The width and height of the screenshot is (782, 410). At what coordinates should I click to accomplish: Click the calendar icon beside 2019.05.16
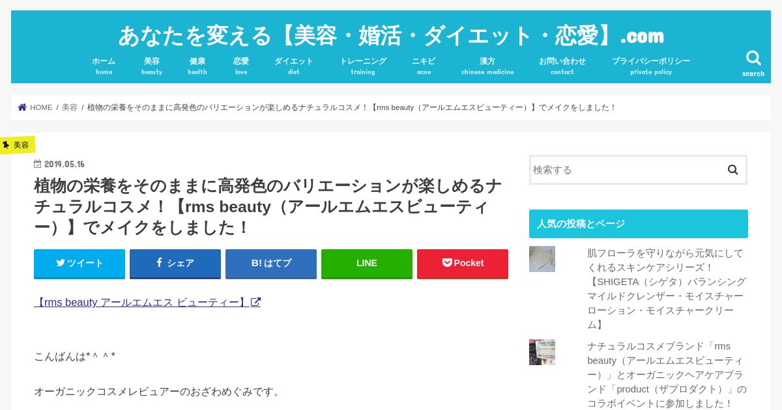(38, 164)
